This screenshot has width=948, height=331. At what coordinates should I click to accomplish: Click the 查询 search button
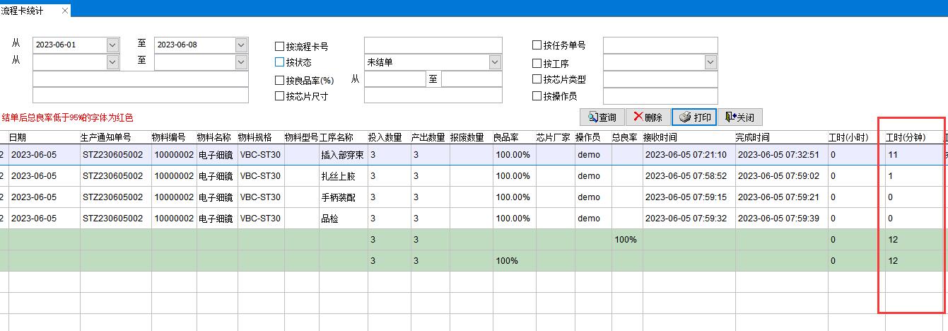[601, 117]
